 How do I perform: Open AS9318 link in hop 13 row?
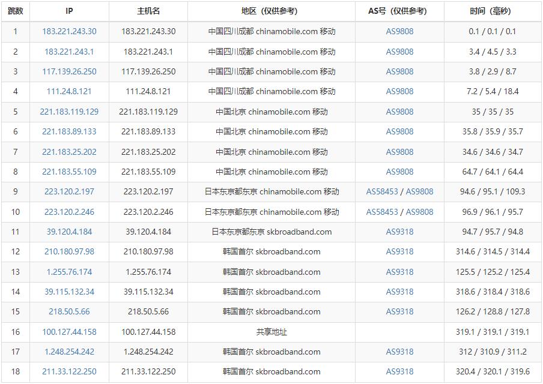[399, 272]
